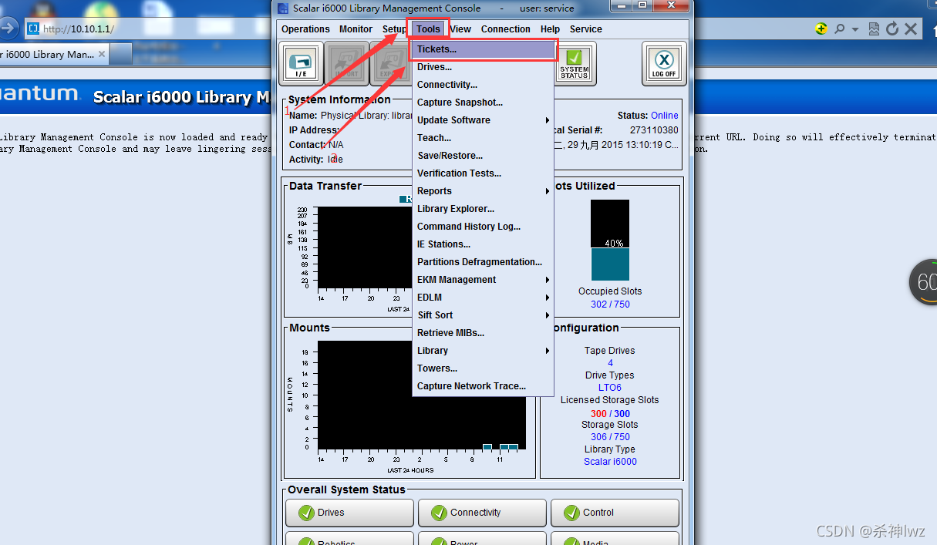937x545 pixels.
Task: Open the Help menu
Action: [550, 29]
